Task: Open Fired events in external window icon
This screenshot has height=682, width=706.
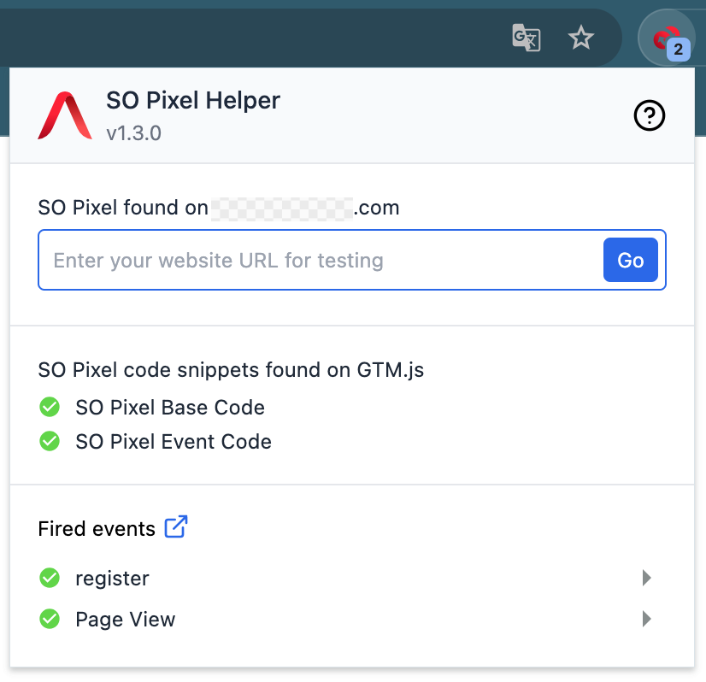Action: click(175, 527)
